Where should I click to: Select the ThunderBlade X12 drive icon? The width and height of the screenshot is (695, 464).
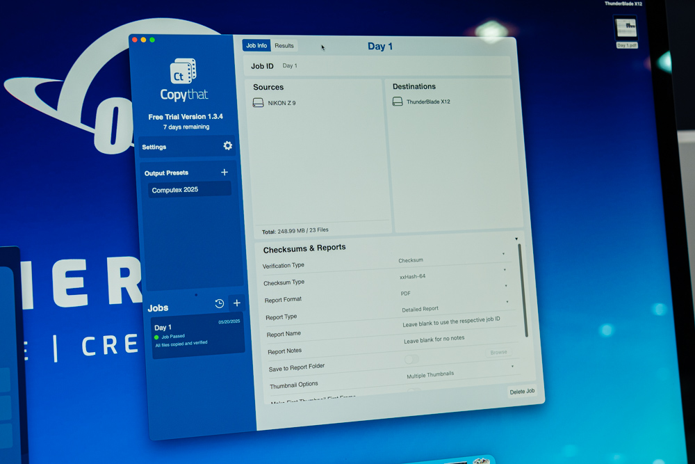pyautogui.click(x=398, y=102)
